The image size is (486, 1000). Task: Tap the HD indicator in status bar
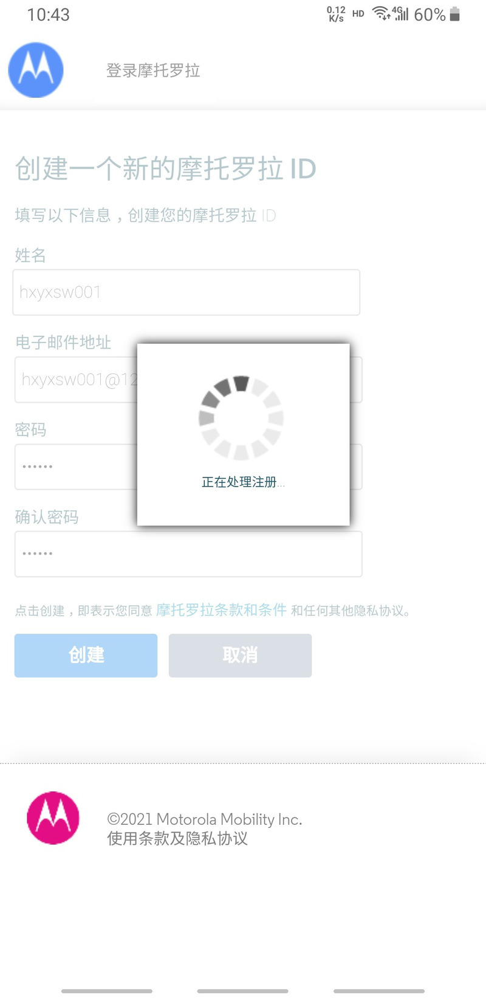tap(358, 13)
